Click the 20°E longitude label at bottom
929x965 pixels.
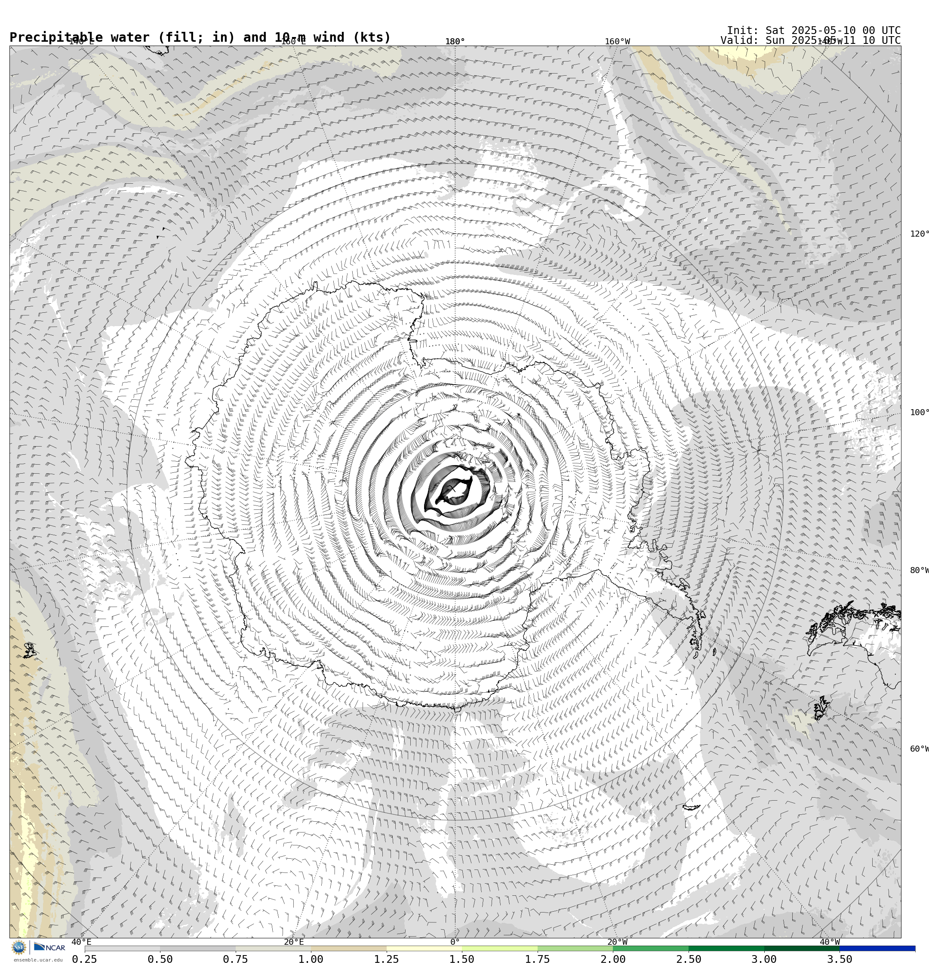[294, 942]
